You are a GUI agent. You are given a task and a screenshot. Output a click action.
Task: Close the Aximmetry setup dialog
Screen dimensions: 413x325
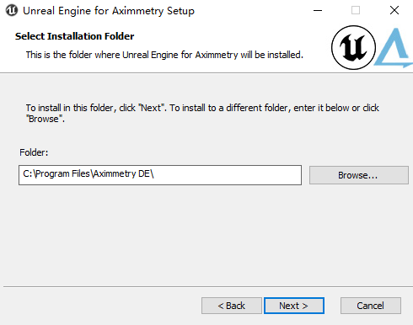click(394, 11)
